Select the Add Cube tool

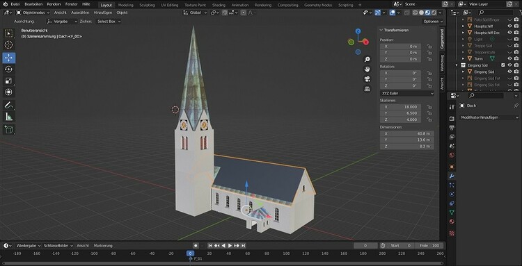[9, 129]
